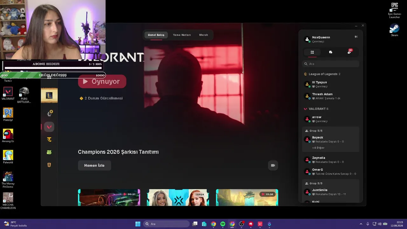Open the weather widget showing 26°C
The image size is (407, 229).
15,224
